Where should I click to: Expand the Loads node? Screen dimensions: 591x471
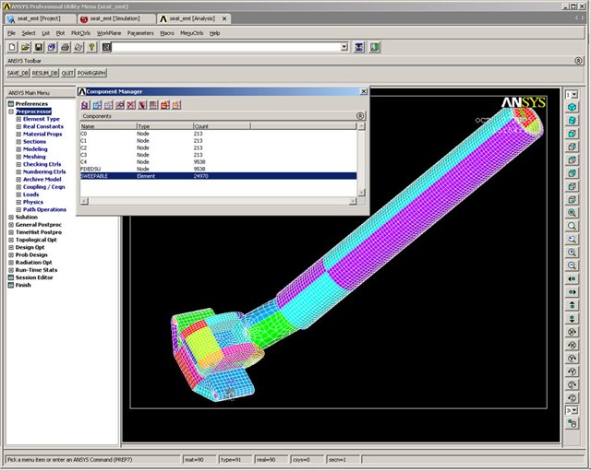tap(18, 194)
